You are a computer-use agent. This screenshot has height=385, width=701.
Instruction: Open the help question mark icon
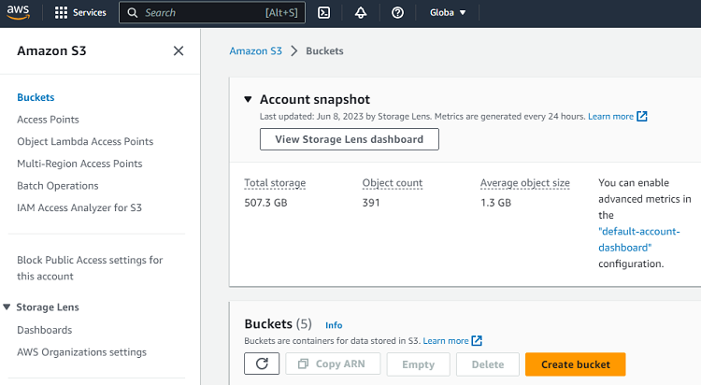click(x=397, y=13)
